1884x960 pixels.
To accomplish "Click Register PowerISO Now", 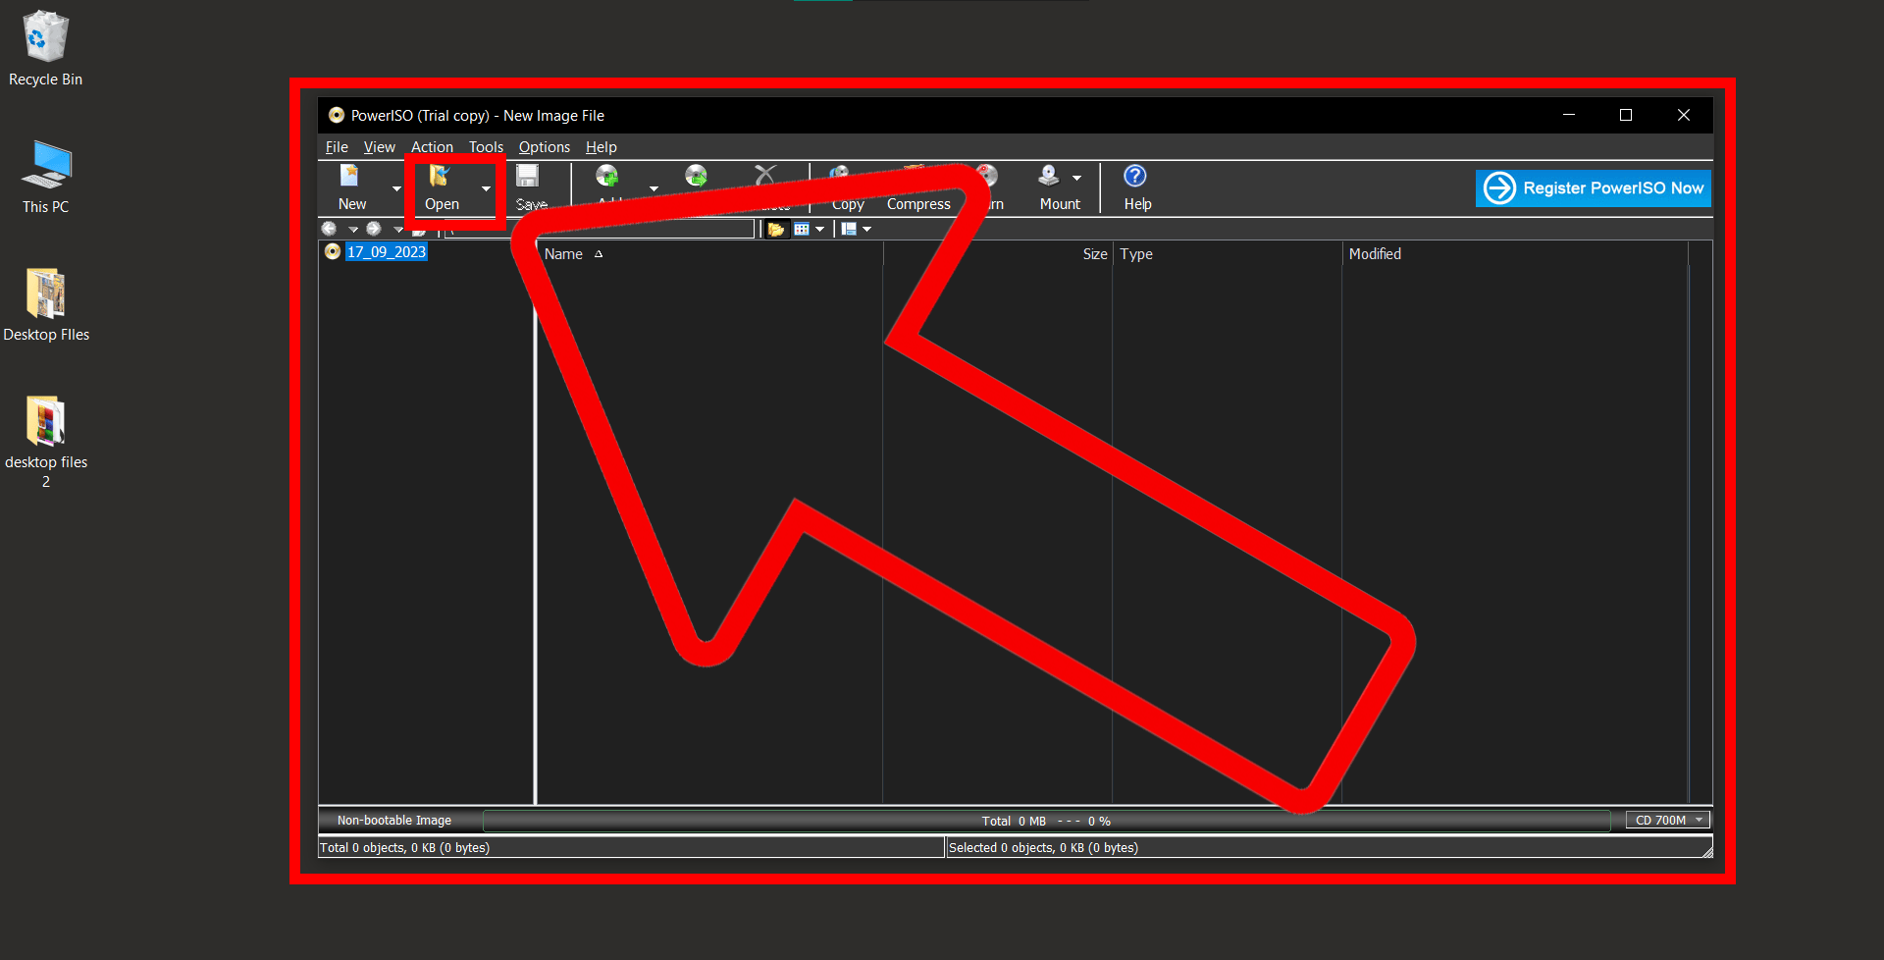I will click(1592, 187).
